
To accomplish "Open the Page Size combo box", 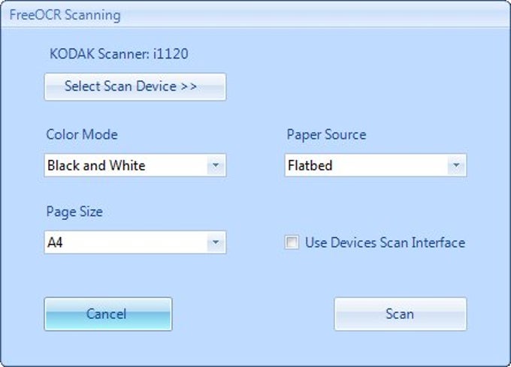I will tap(135, 242).
